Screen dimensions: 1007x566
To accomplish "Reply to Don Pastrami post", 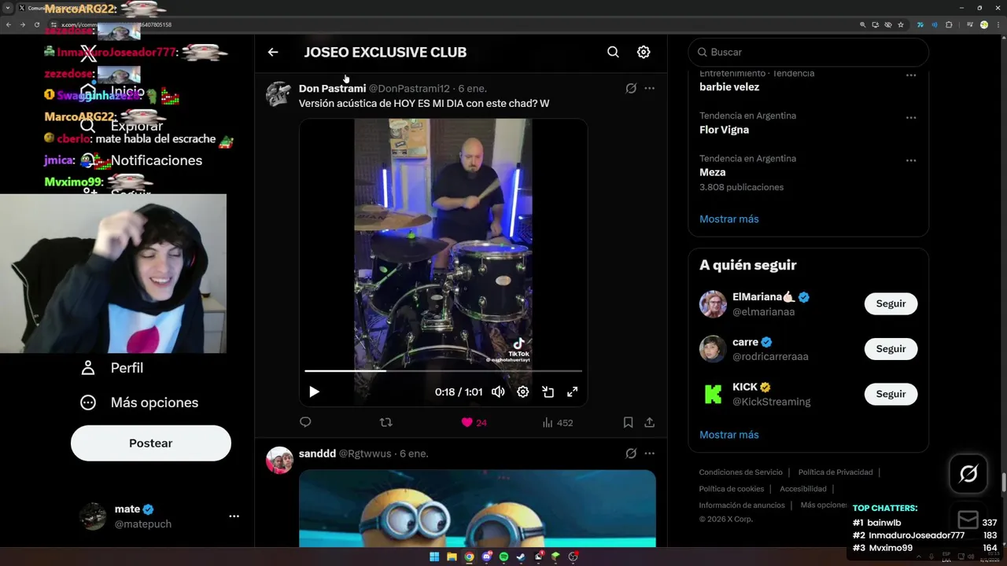I will pyautogui.click(x=305, y=422).
